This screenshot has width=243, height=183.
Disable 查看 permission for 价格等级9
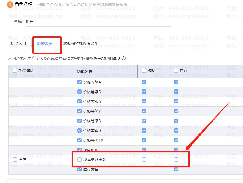[176, 130]
